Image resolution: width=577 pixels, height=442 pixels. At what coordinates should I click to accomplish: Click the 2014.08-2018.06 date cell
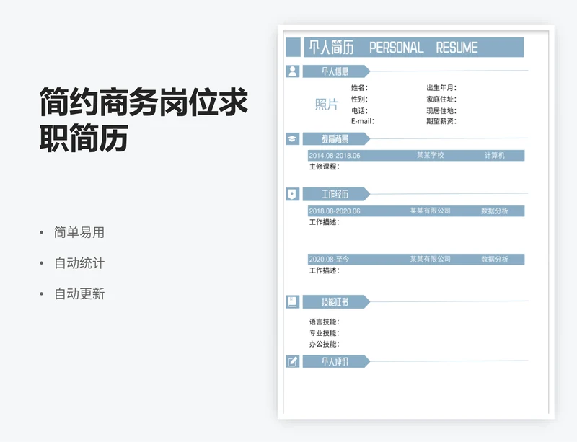point(335,155)
